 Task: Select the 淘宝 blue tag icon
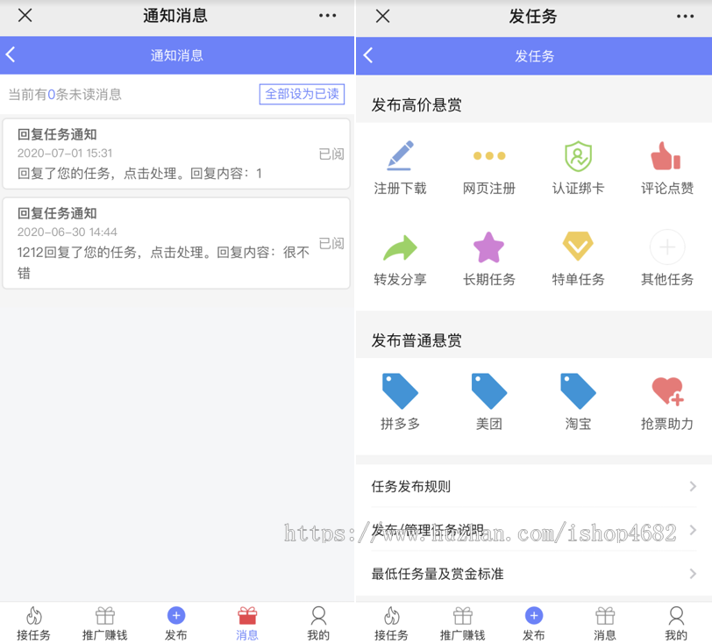tap(578, 390)
